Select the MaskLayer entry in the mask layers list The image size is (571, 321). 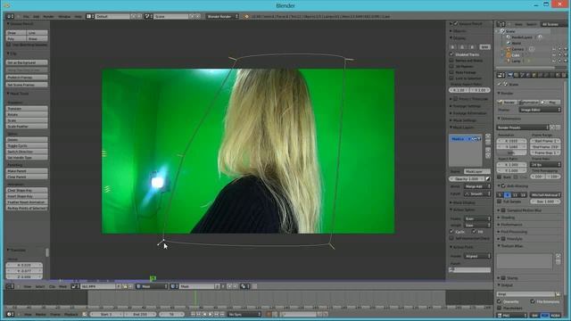tap(465, 139)
